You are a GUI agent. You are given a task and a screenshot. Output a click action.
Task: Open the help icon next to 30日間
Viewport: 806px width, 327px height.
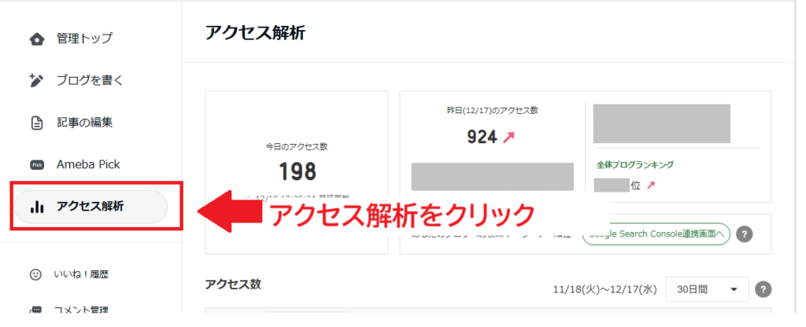pyautogui.click(x=762, y=289)
